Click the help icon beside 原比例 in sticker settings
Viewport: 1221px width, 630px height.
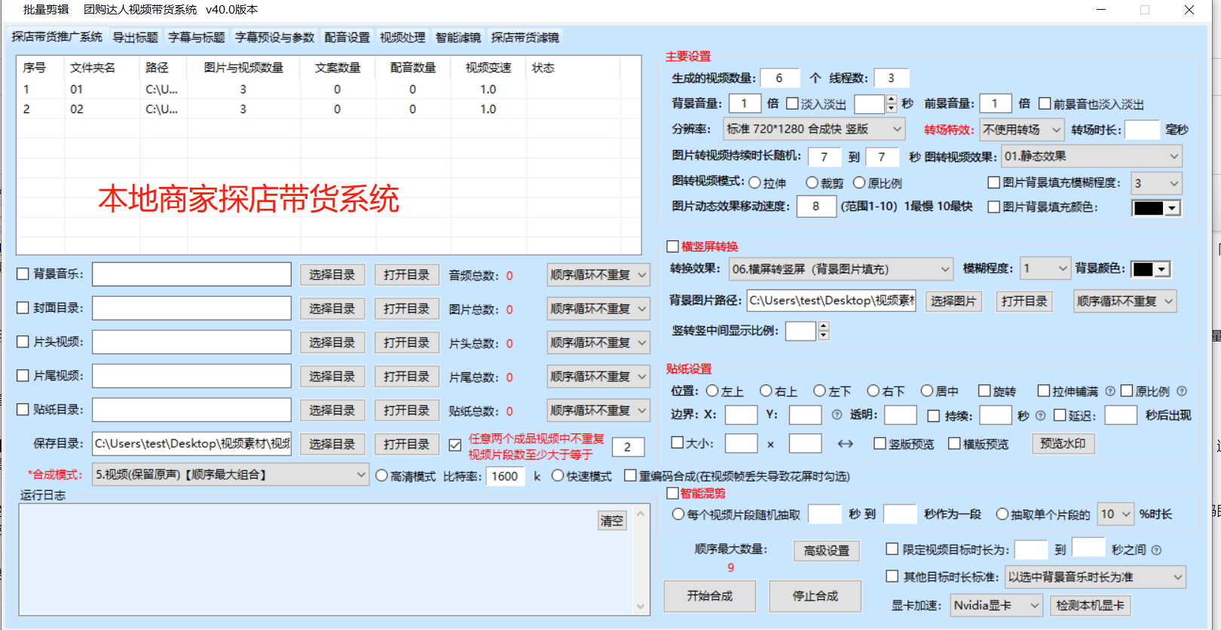click(1182, 391)
